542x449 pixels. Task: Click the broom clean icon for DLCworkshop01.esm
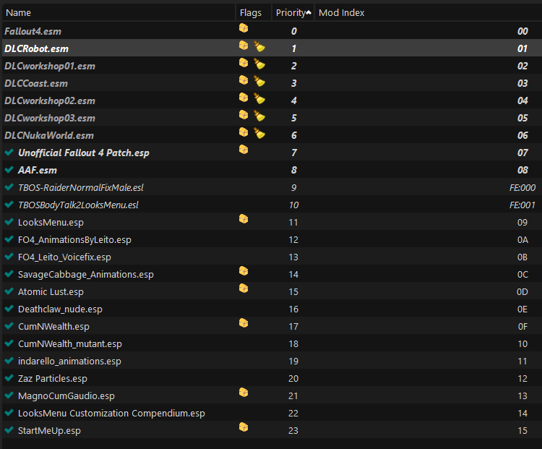click(259, 64)
